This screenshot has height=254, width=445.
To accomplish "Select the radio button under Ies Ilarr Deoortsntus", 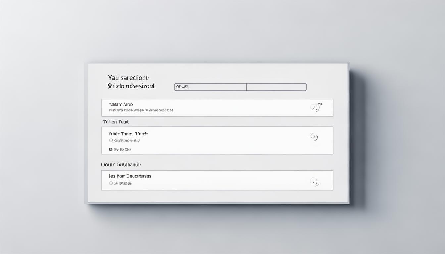I will click(111, 183).
